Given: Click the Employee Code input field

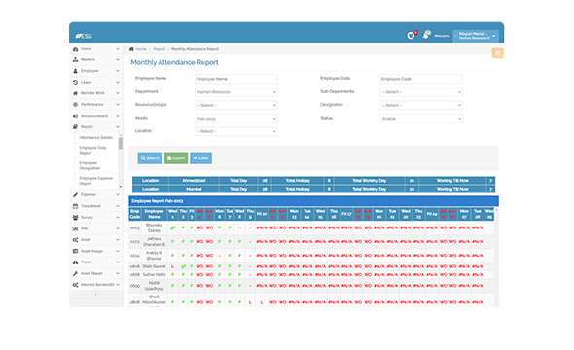Looking at the screenshot, I should 421,79.
